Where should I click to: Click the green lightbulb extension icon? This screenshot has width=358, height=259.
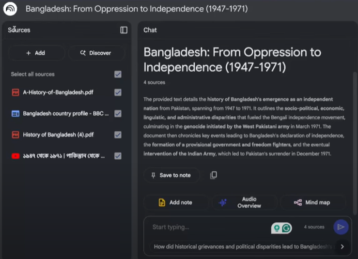click(x=277, y=228)
